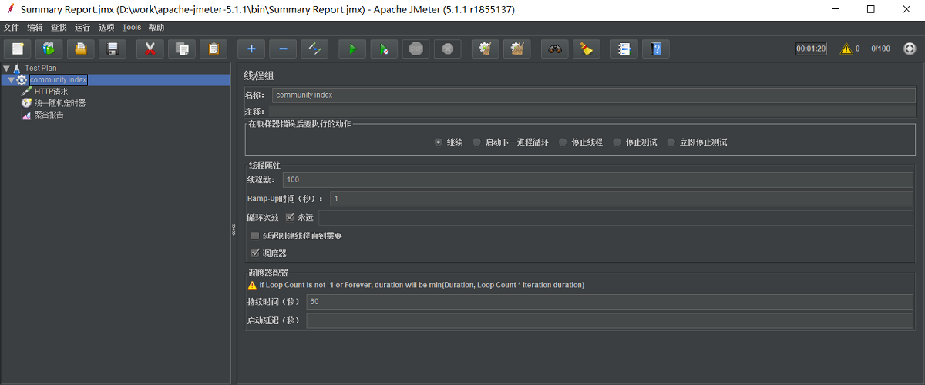Collapse all nodes with minus icon

point(283,49)
